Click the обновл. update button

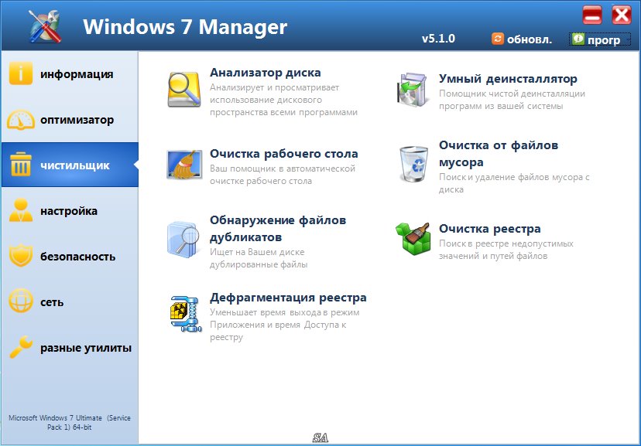tap(522, 39)
